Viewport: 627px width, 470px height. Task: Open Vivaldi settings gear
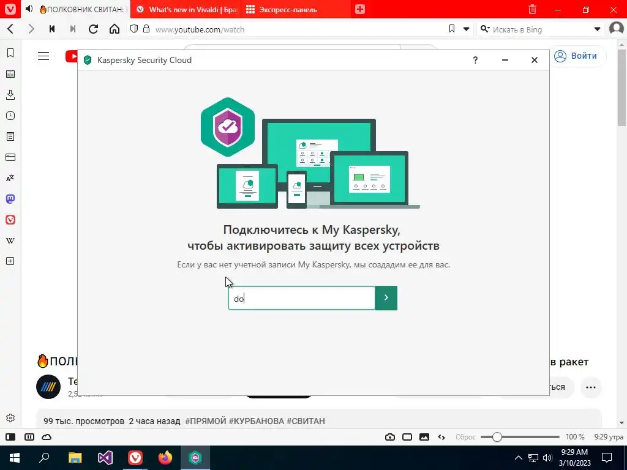[10, 418]
